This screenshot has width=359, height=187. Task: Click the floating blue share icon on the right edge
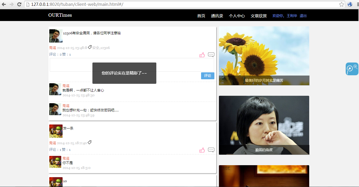tap(352, 69)
